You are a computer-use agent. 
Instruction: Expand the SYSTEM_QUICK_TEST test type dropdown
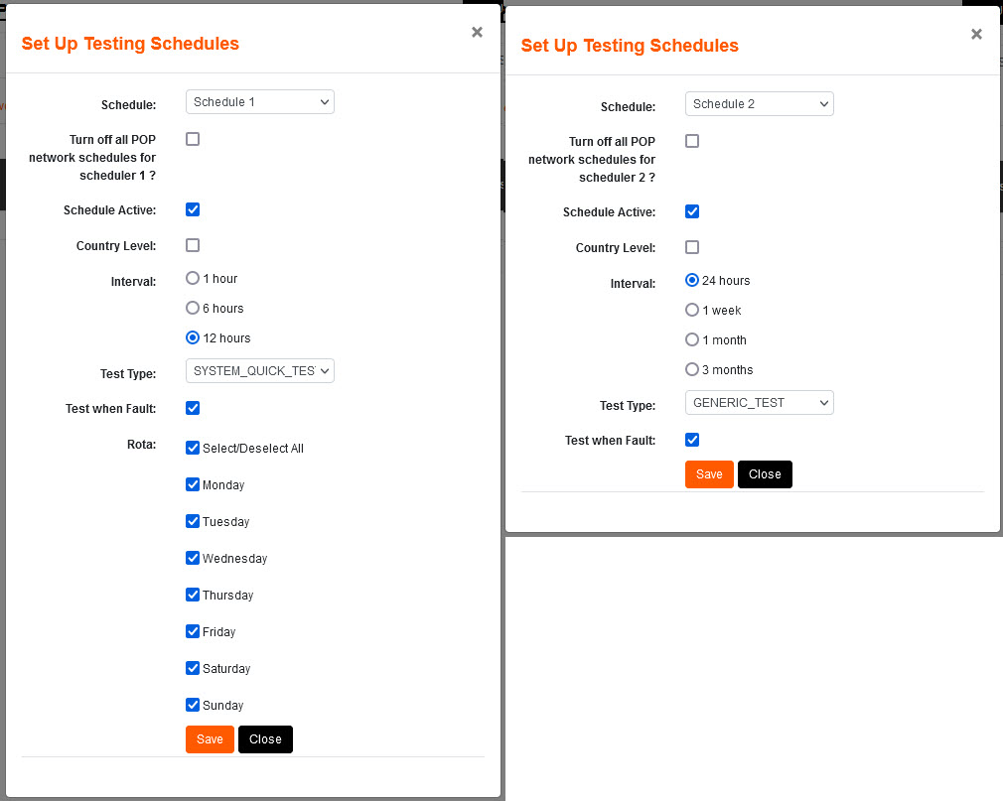pyautogui.click(x=259, y=371)
